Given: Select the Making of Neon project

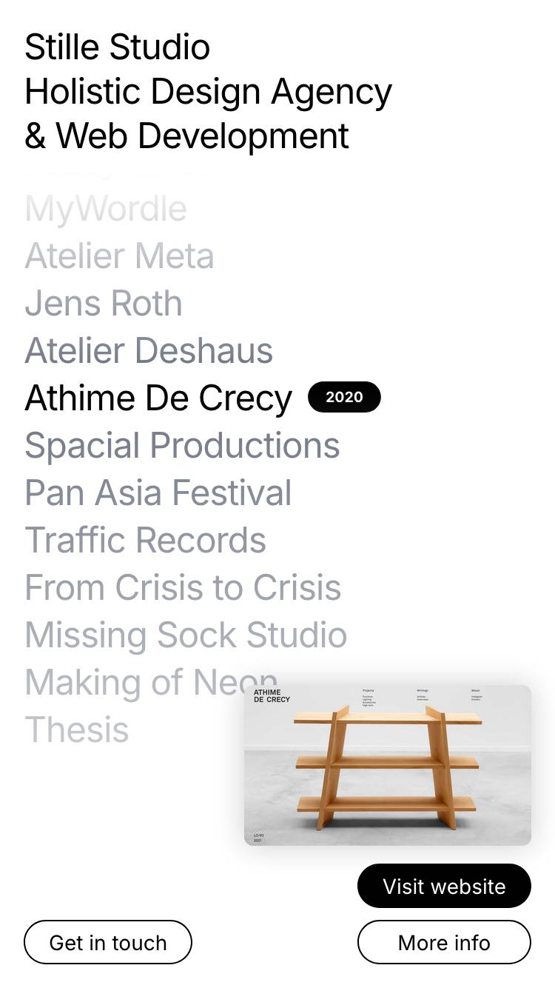Looking at the screenshot, I should pos(133,681).
